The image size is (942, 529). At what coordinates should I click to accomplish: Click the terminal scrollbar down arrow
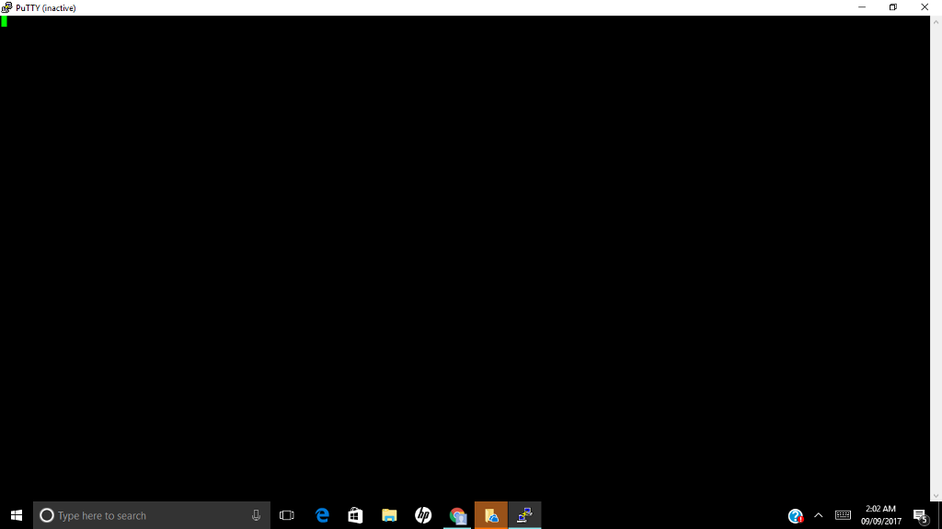pos(936,496)
